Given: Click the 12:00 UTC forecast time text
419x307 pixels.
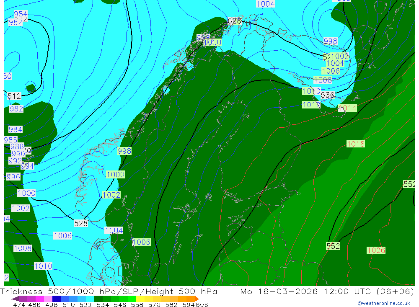Looking at the screenshot, I should [349, 291].
